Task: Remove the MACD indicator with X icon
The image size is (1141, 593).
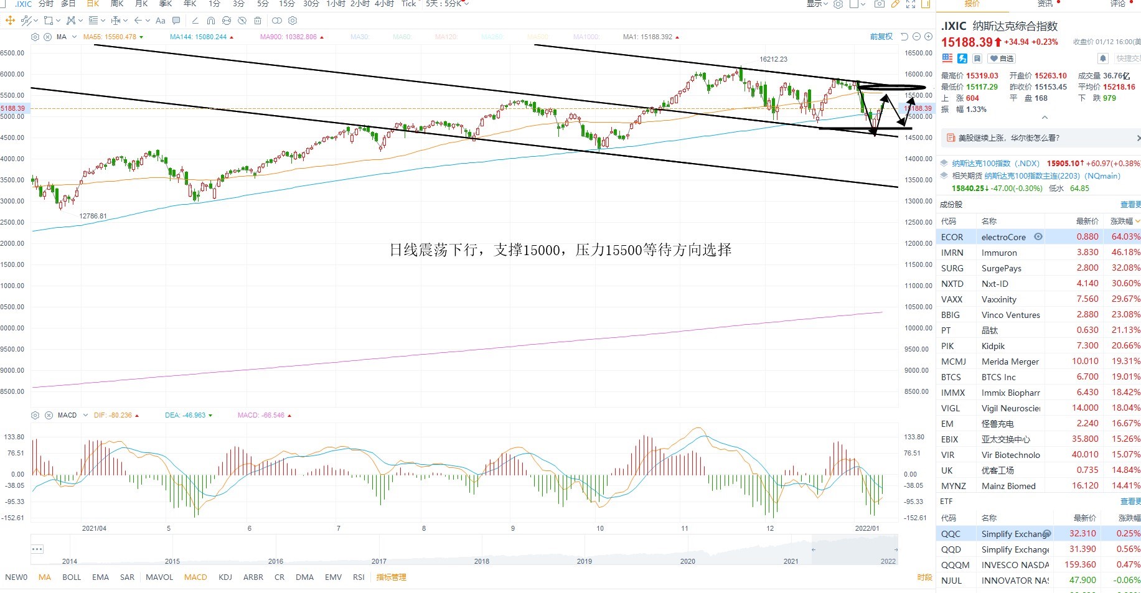Action: [49, 415]
